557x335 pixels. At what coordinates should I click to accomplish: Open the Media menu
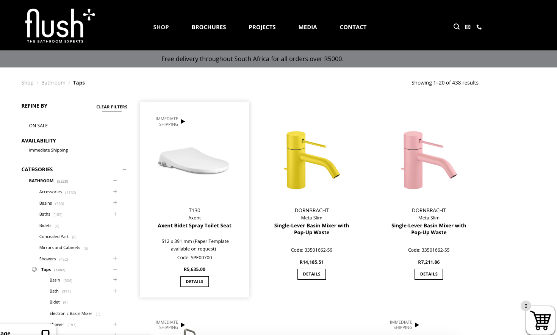pos(308,27)
